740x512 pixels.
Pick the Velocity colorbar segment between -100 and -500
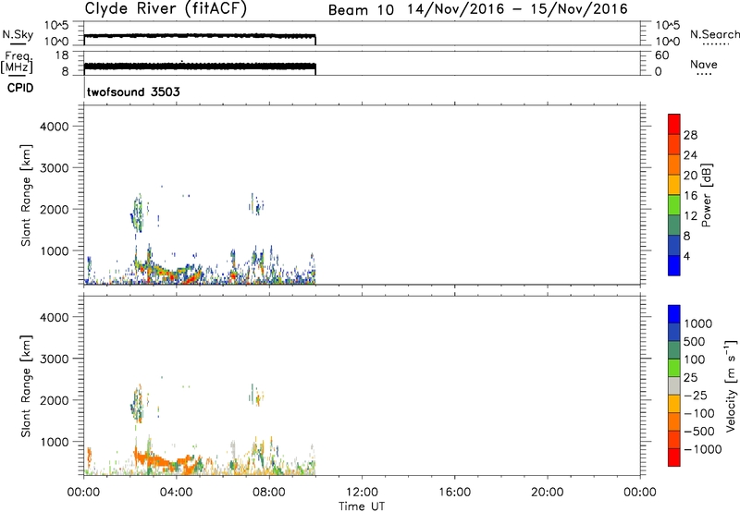point(674,421)
